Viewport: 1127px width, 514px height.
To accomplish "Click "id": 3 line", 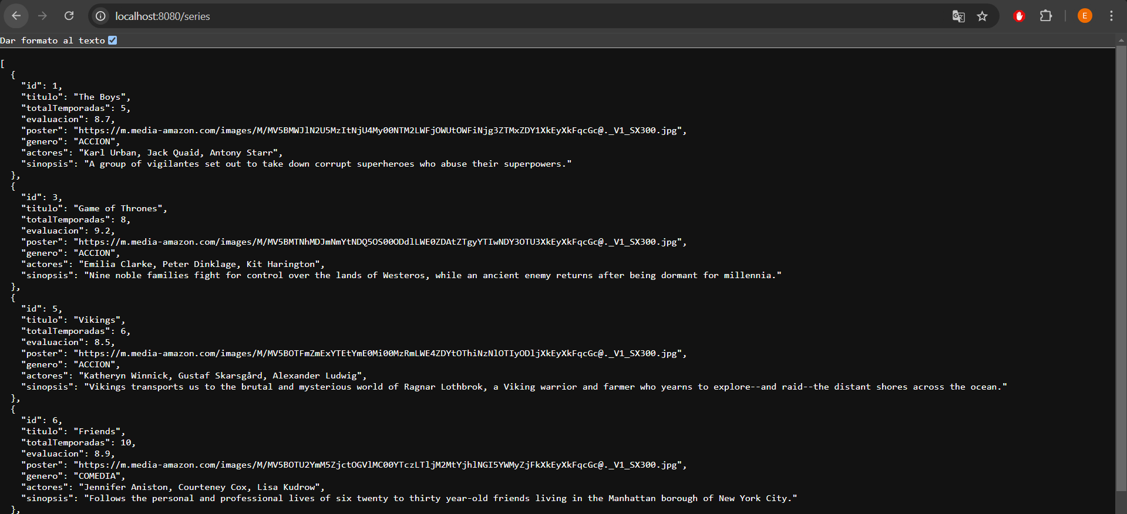I will (42, 197).
